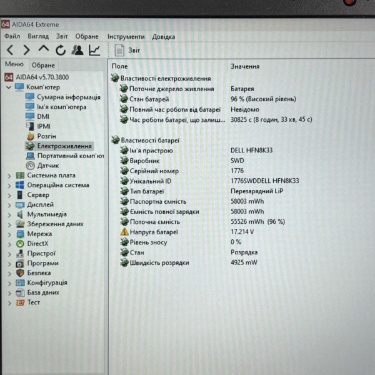
Task: Collapse the Комп'ютер tree node
Action: click(x=9, y=87)
